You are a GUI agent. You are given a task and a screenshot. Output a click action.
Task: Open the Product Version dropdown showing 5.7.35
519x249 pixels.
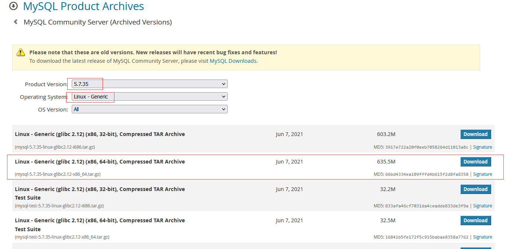[x=149, y=84]
